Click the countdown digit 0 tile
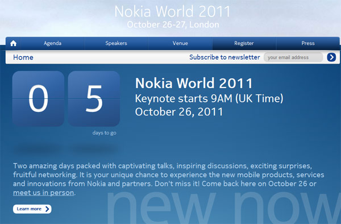Screen dimensions: 341x224 (38, 99)
